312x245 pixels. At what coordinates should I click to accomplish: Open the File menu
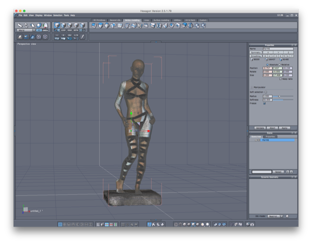(x=20, y=15)
